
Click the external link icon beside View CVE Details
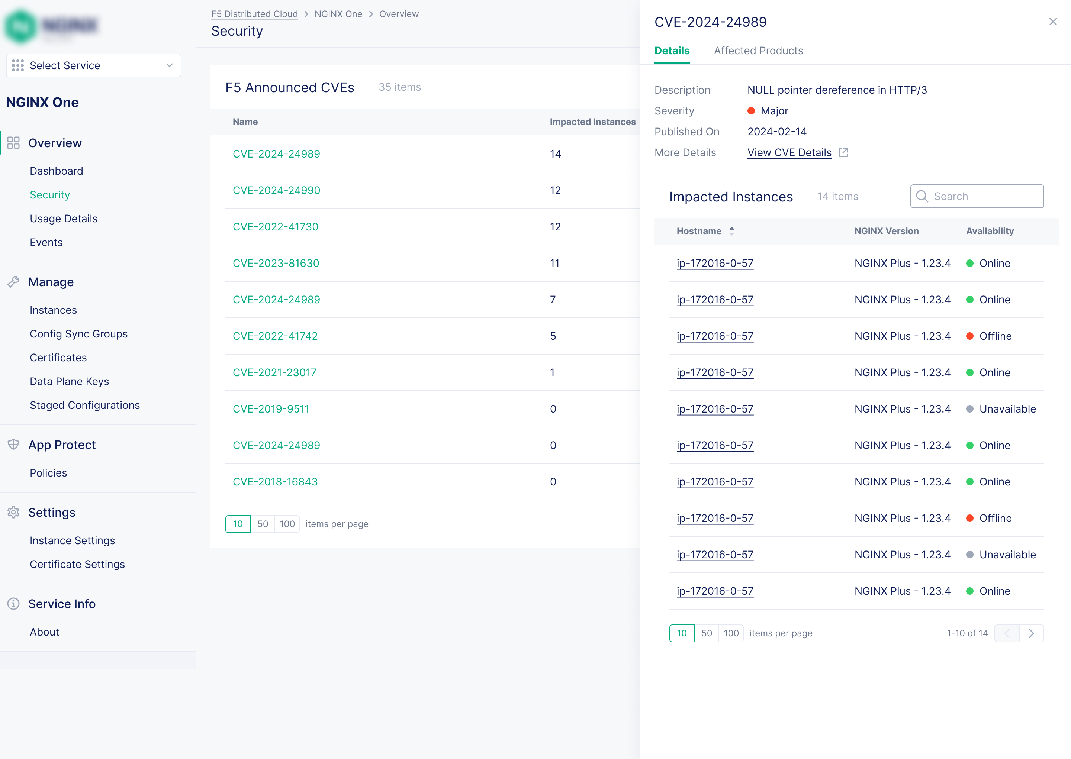coord(843,152)
